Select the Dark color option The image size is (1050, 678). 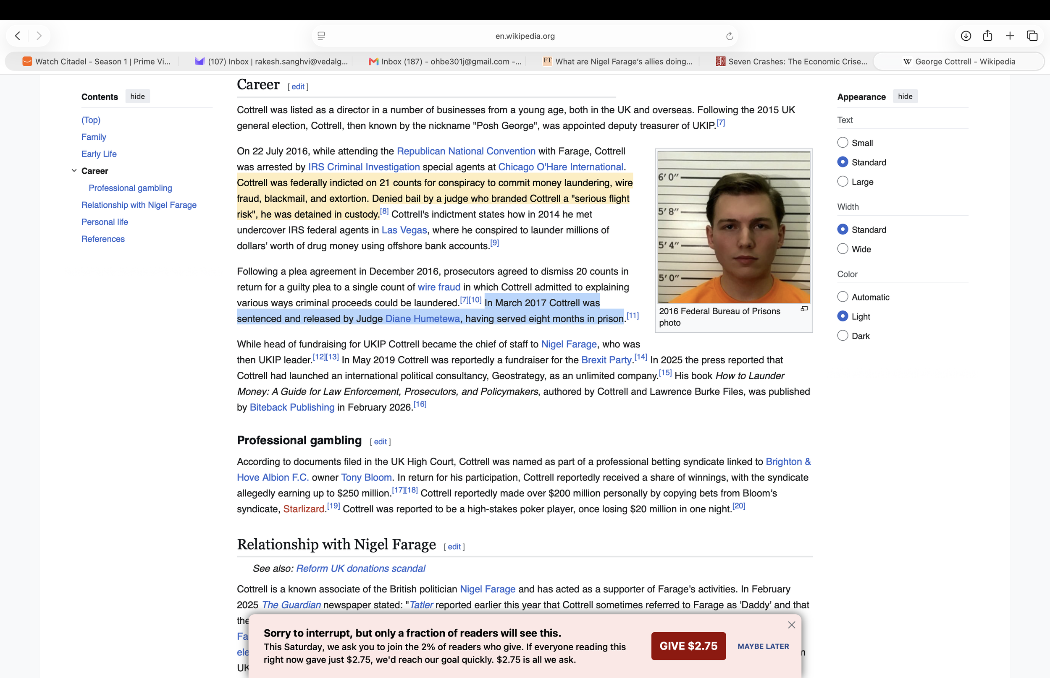click(843, 336)
